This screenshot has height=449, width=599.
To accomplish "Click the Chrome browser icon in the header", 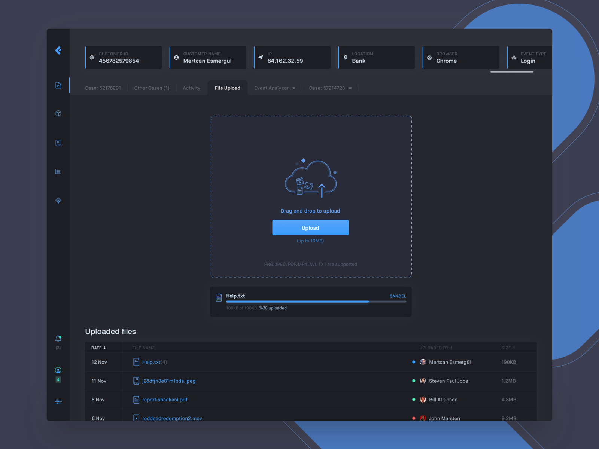I will tap(429, 58).
